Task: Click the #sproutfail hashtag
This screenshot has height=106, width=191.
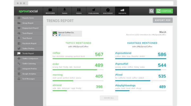Action: tap(121, 64)
